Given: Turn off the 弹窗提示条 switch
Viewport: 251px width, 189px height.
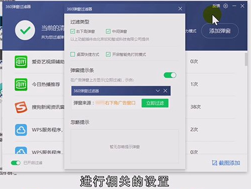Looking at the screenshot, I should tap(170, 75).
